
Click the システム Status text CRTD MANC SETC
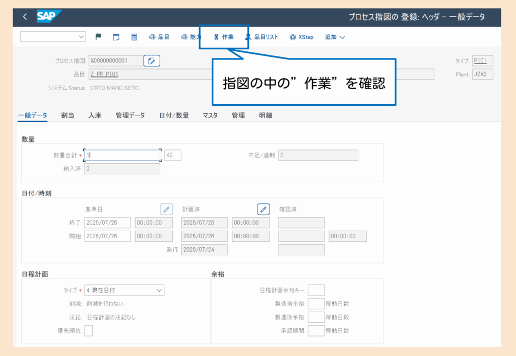click(114, 88)
